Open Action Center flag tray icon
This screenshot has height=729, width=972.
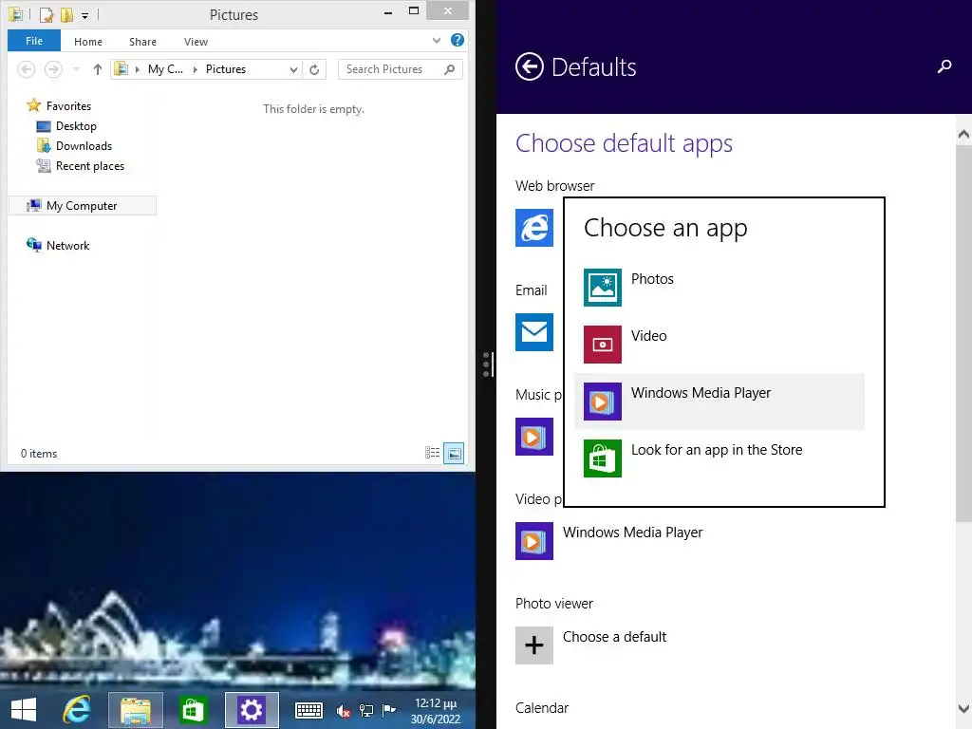(x=389, y=710)
